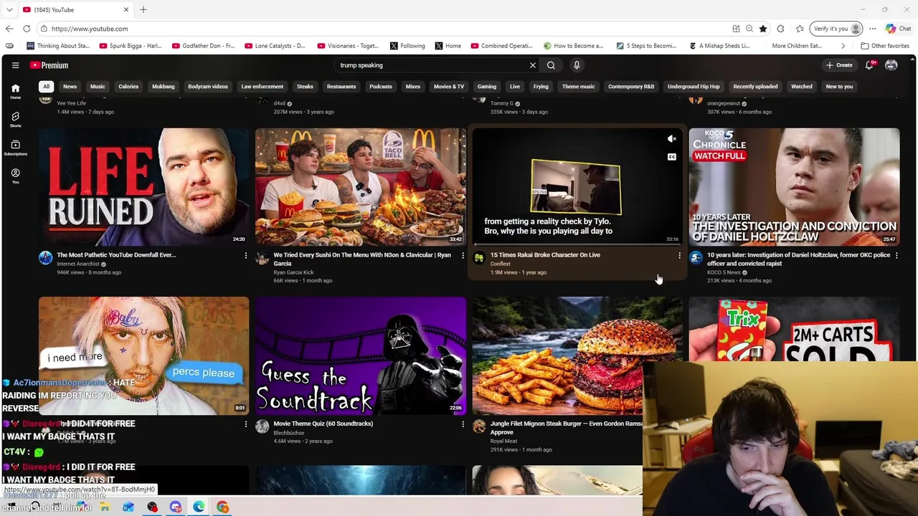This screenshot has width=918, height=516.
Task: Open Outlook from the taskbar
Action: pyautogui.click(x=128, y=507)
